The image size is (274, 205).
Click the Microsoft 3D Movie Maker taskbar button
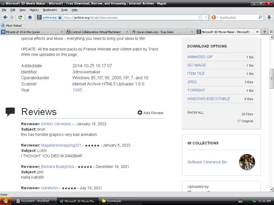[78, 201]
